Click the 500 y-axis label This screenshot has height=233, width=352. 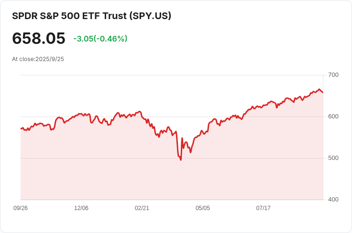click(333, 158)
